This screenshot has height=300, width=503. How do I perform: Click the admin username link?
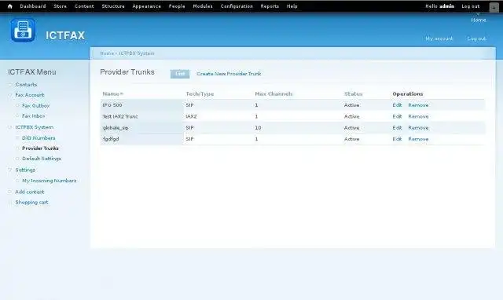446,6
